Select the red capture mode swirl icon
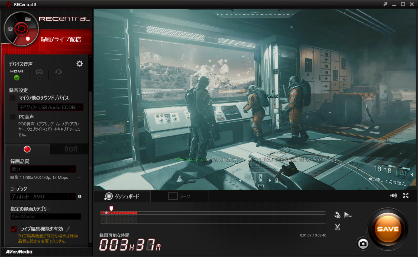 [x=21, y=29]
